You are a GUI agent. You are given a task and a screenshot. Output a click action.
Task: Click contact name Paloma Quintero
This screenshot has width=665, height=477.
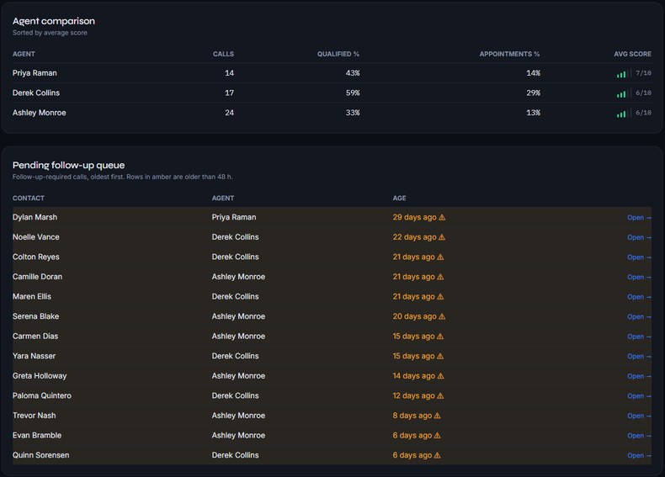[42, 395]
